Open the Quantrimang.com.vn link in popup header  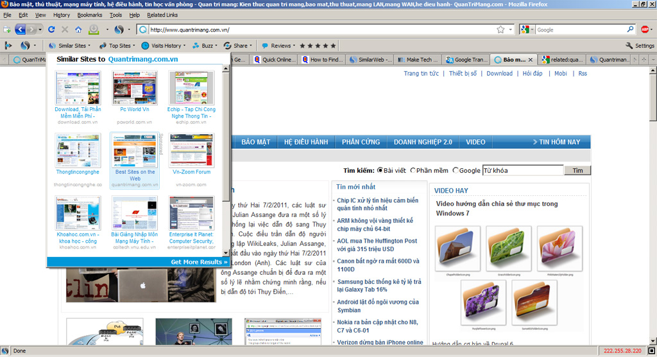(x=143, y=59)
